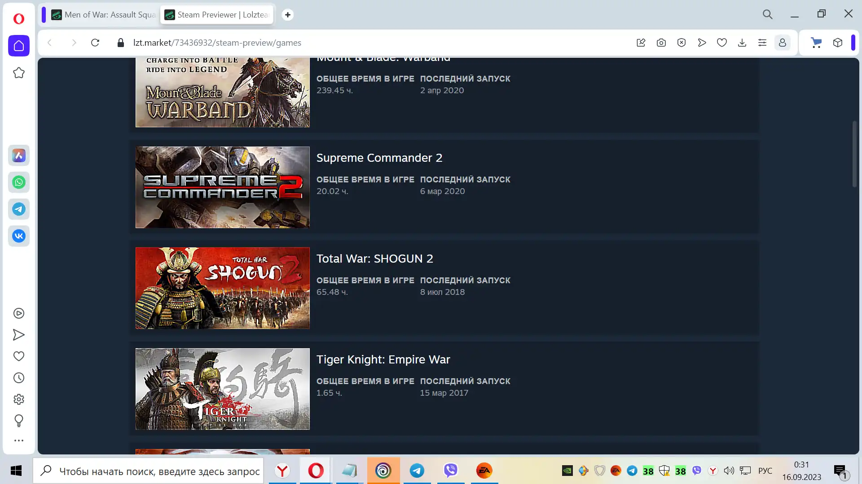Open Total War: SHOGUN 2 thumbnail
This screenshot has height=484, width=862.
223,288
